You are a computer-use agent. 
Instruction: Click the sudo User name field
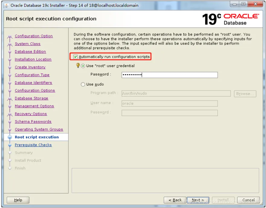click(x=170, y=104)
